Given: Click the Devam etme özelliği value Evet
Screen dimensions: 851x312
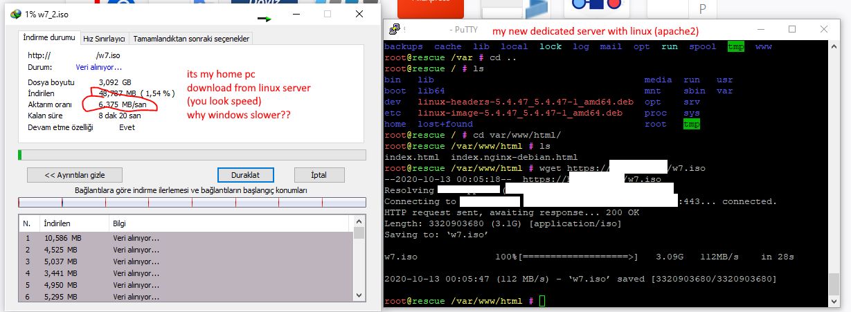Looking at the screenshot, I should (127, 127).
